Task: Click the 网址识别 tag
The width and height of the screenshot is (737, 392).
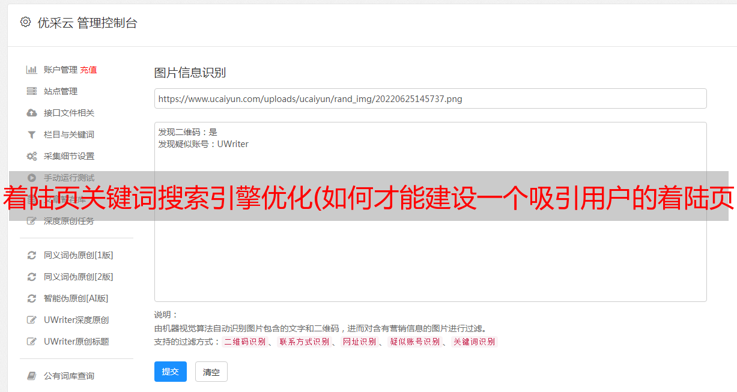Action: tap(360, 342)
